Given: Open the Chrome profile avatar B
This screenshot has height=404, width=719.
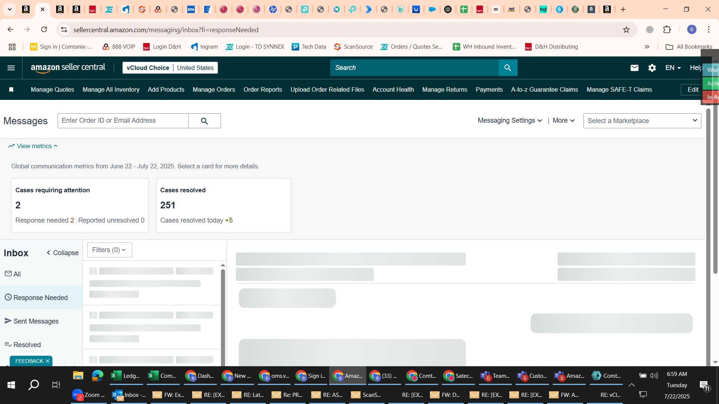Looking at the screenshot, I should [692, 30].
